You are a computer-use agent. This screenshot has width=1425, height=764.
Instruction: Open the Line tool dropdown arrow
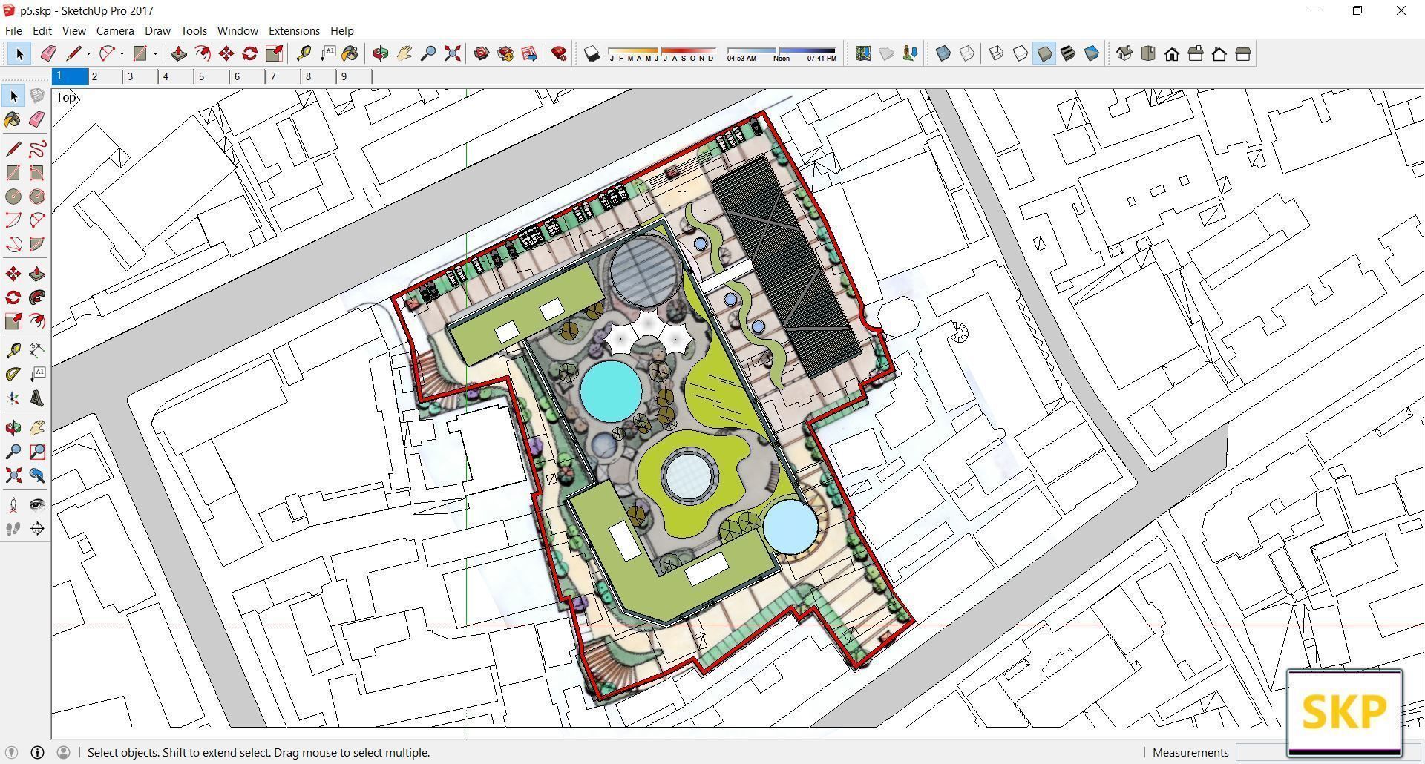(x=88, y=53)
